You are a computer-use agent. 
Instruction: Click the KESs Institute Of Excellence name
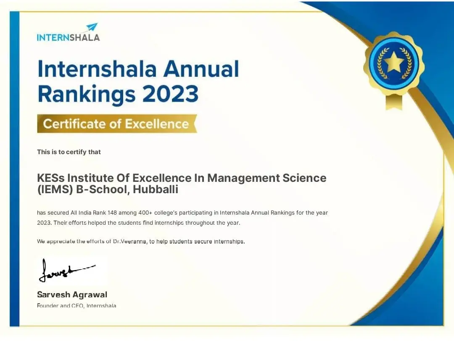pos(182,178)
